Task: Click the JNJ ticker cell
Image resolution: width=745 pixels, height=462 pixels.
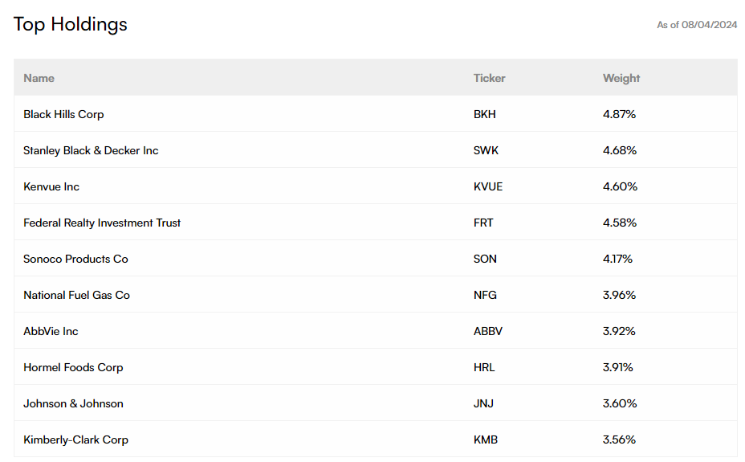Action: 483,403
